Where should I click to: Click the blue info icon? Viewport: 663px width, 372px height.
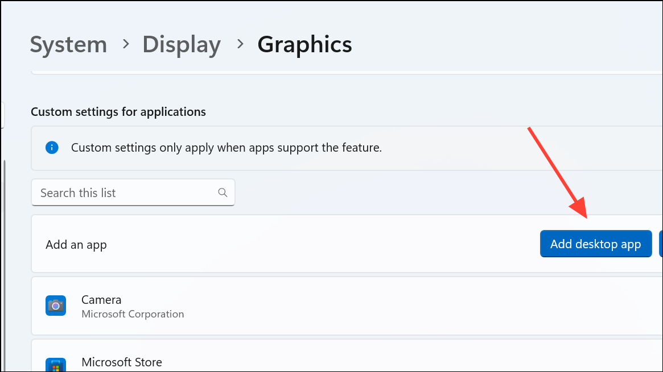tap(52, 148)
